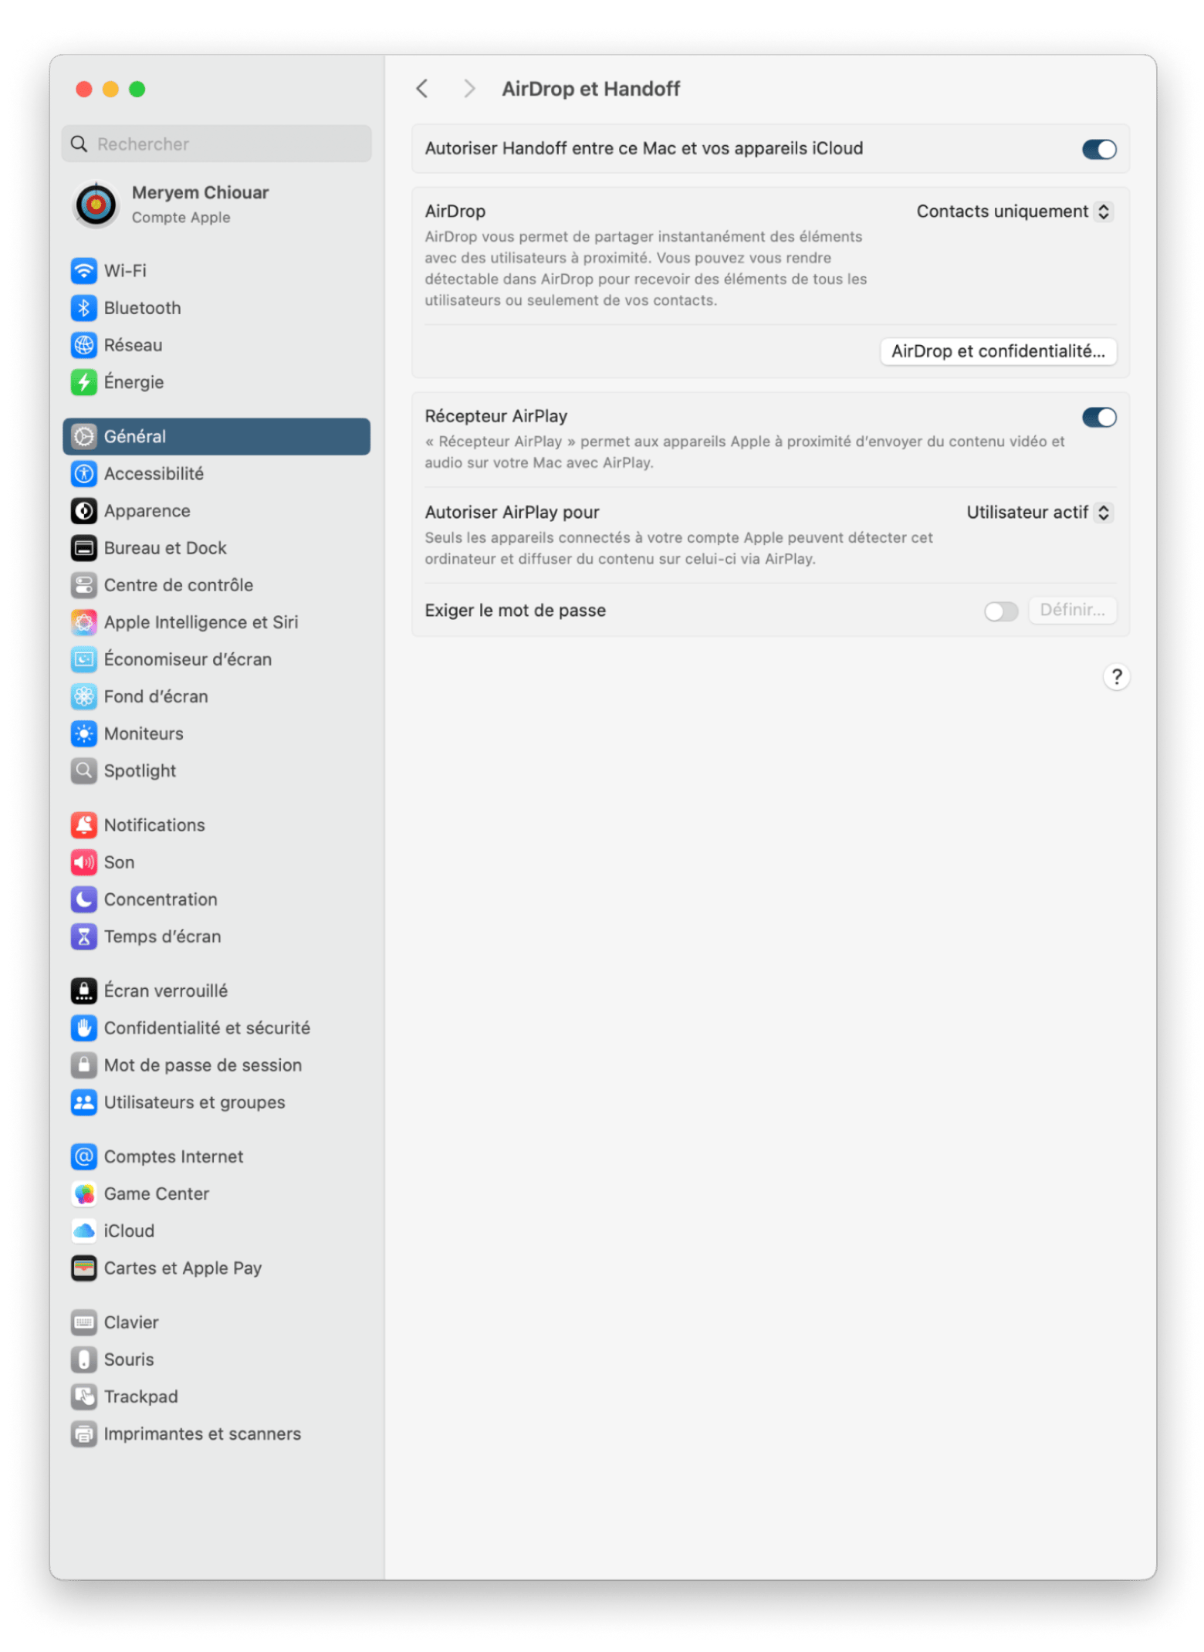This screenshot has height=1652, width=1204.
Task: Click the Accessibilité icon
Action: click(x=83, y=472)
